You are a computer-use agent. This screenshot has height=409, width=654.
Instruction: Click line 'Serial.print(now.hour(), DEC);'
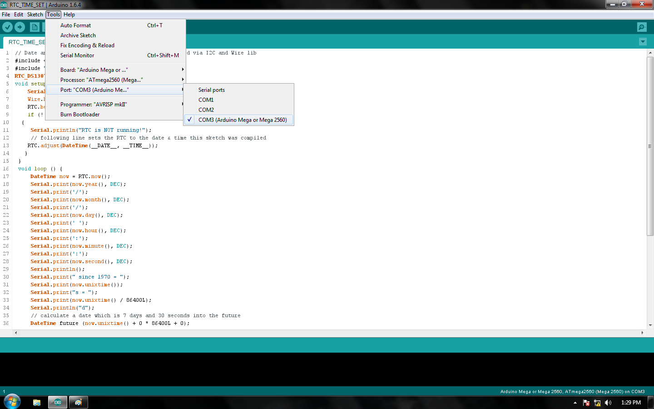pyautogui.click(x=78, y=230)
